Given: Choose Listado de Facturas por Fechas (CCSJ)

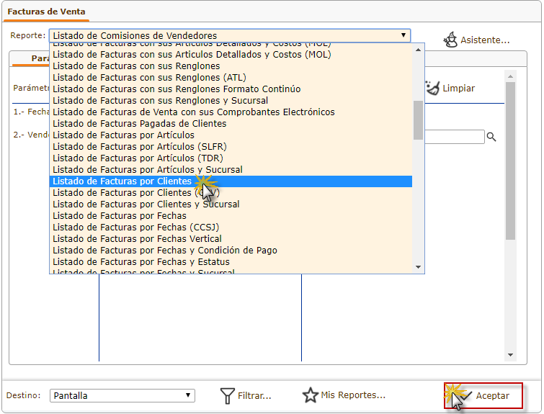Looking at the screenshot, I should pyautogui.click(x=231, y=227).
